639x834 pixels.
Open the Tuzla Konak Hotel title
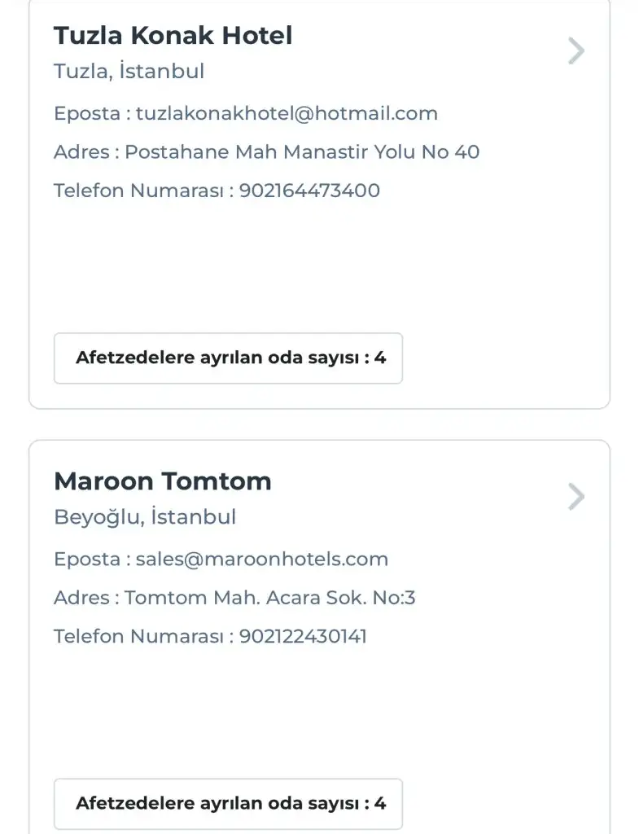173,35
